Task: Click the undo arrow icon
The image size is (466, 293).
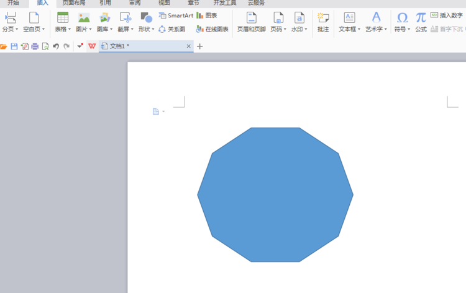Action: [56, 46]
